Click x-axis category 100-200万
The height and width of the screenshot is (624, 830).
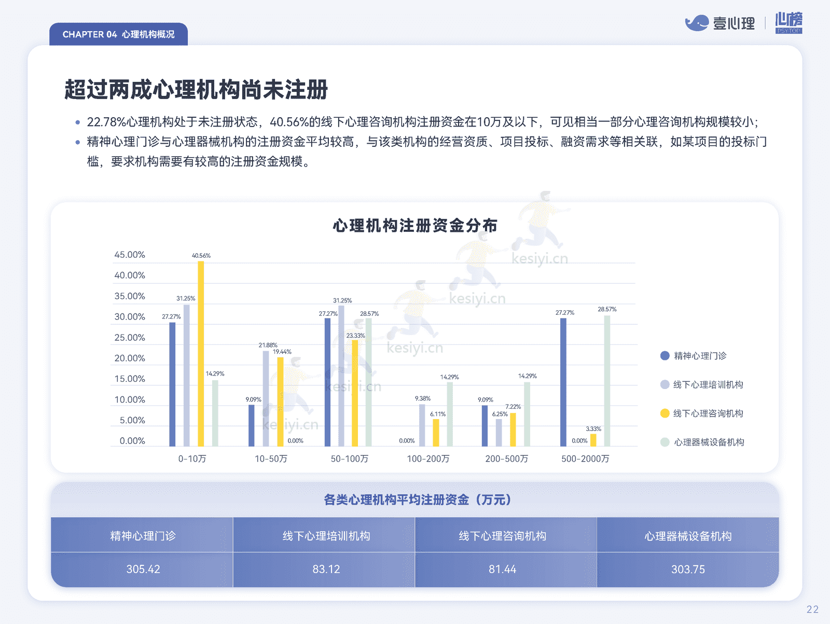pyautogui.click(x=428, y=459)
